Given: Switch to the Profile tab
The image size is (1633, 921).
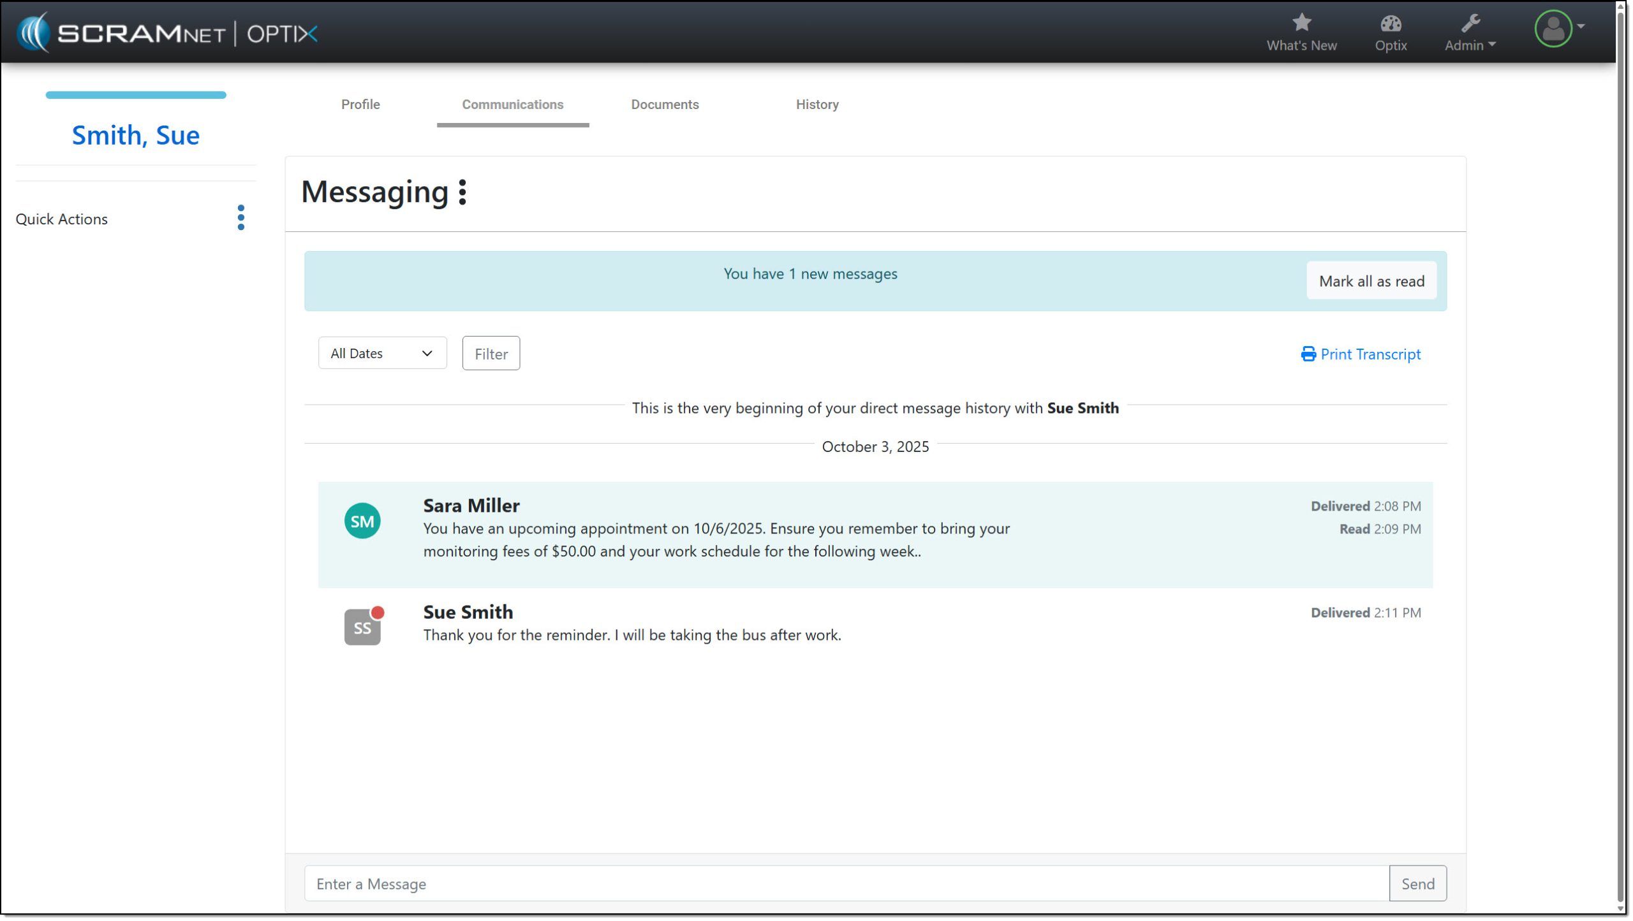Looking at the screenshot, I should (x=360, y=105).
